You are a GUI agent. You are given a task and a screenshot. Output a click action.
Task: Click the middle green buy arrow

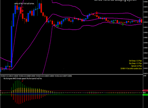[114, 22]
